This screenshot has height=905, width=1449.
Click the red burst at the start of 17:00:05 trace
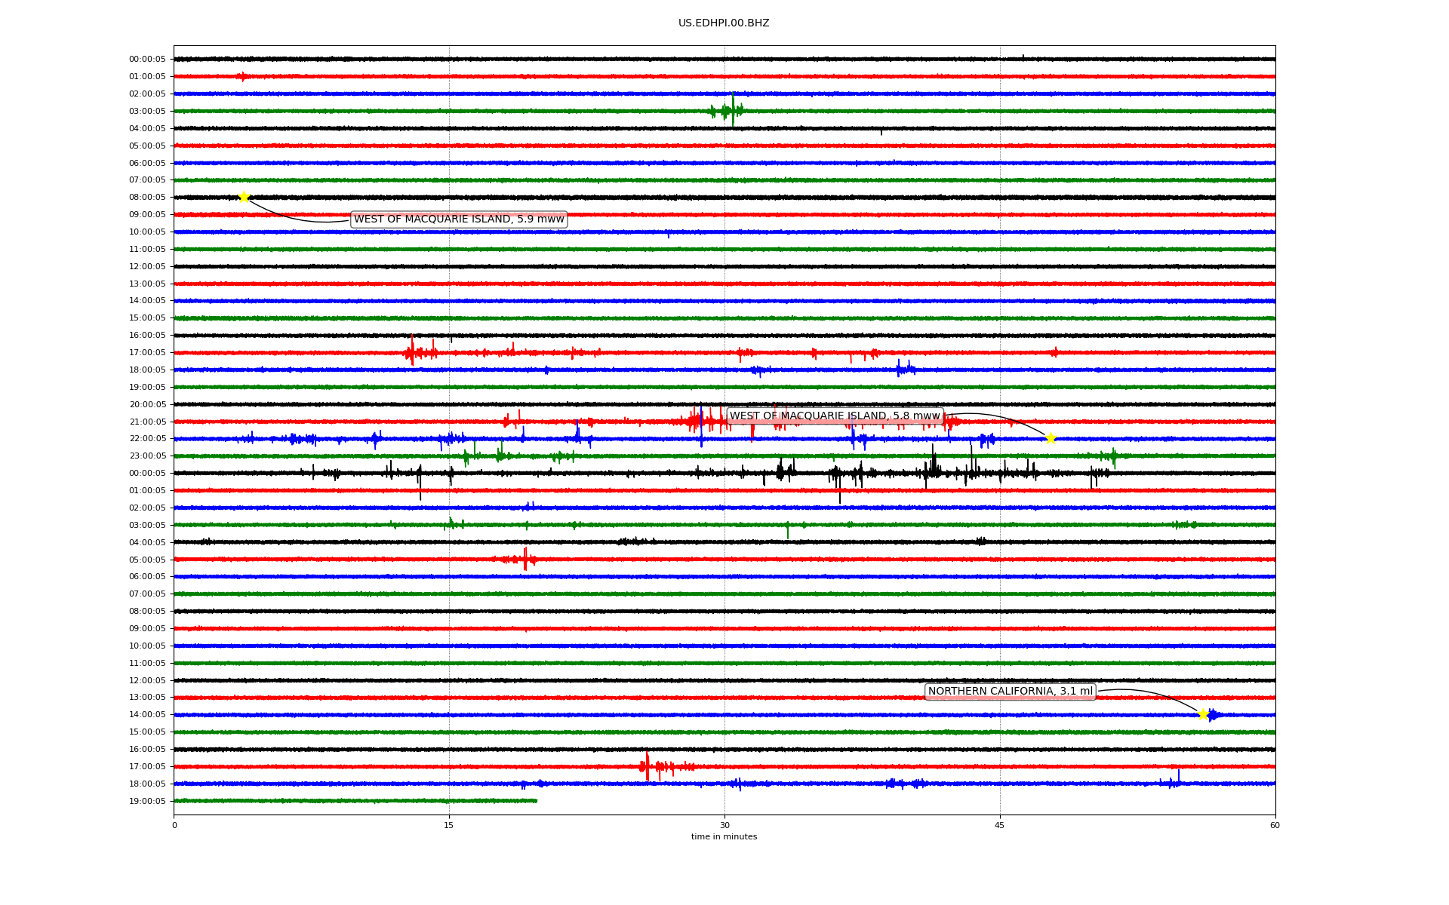pyautogui.click(x=412, y=351)
